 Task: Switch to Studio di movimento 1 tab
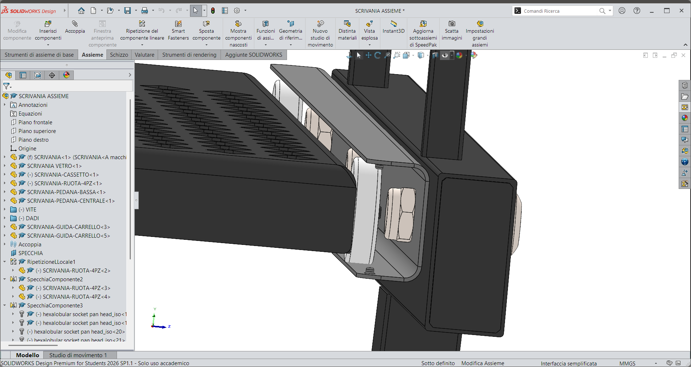tap(78, 355)
